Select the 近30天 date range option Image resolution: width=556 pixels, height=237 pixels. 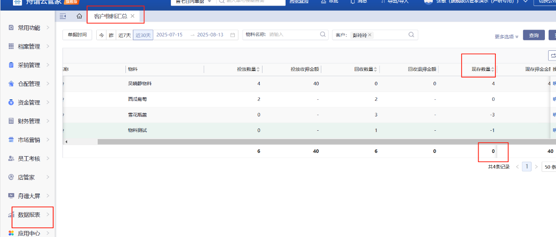pyautogui.click(x=143, y=35)
